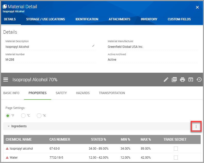Open the Ingredients three-dot menu
Viewport: 204px width, 163px height.
point(196,126)
